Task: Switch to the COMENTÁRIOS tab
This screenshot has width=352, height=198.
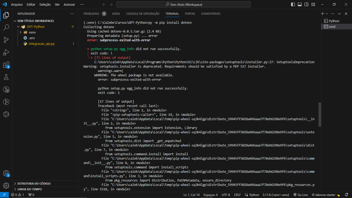Action: (211, 14)
